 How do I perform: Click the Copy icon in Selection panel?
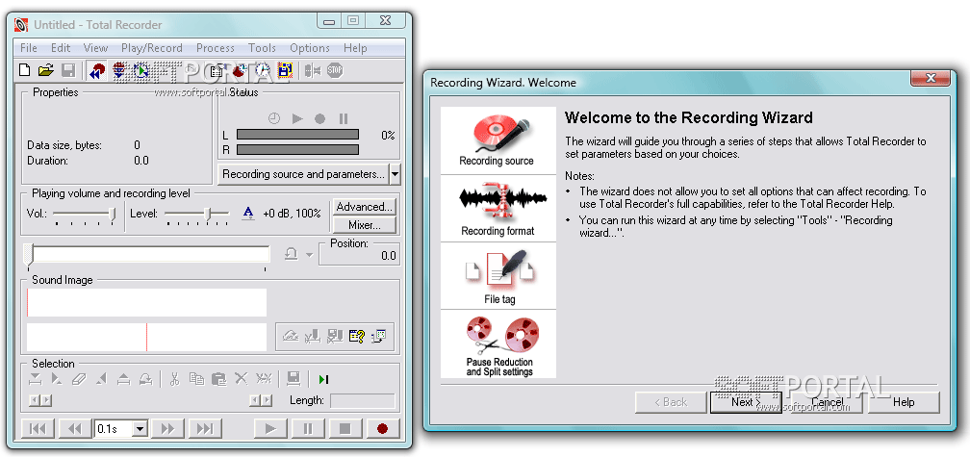[196, 378]
